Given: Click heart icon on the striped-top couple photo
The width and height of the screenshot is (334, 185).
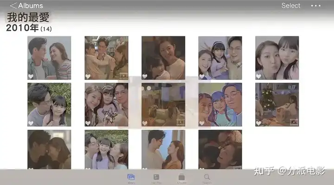Looking at the screenshot, I should point(31,76).
